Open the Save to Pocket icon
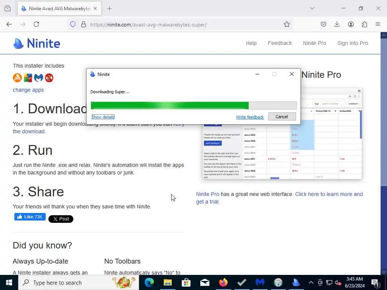Screen dimensions: 387x290 tap(324, 24)
